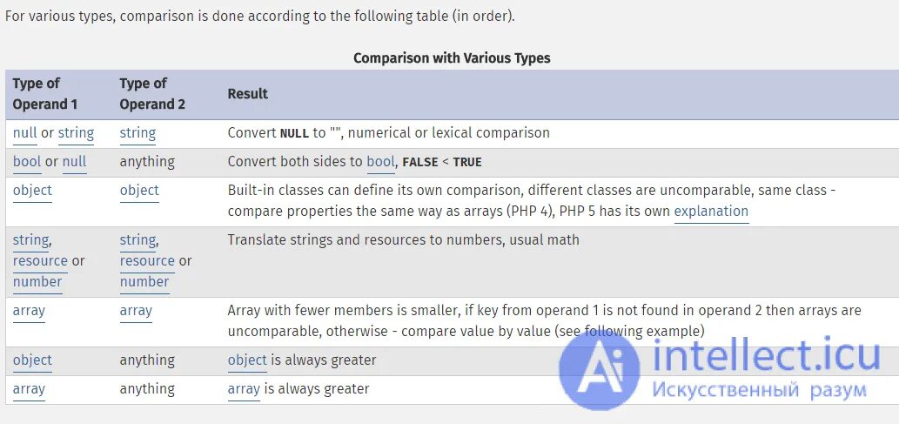Open 'string' link in first row's Operand 1 cell
Image resolution: width=899 pixels, height=424 pixels.
tap(76, 133)
